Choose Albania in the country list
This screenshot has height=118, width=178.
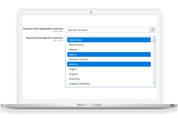(109, 50)
